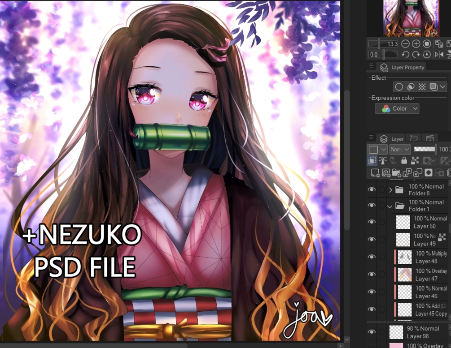This screenshot has height=348, width=451.
Task: Collapse Folder 1 in the layer list
Action: pyautogui.click(x=390, y=206)
